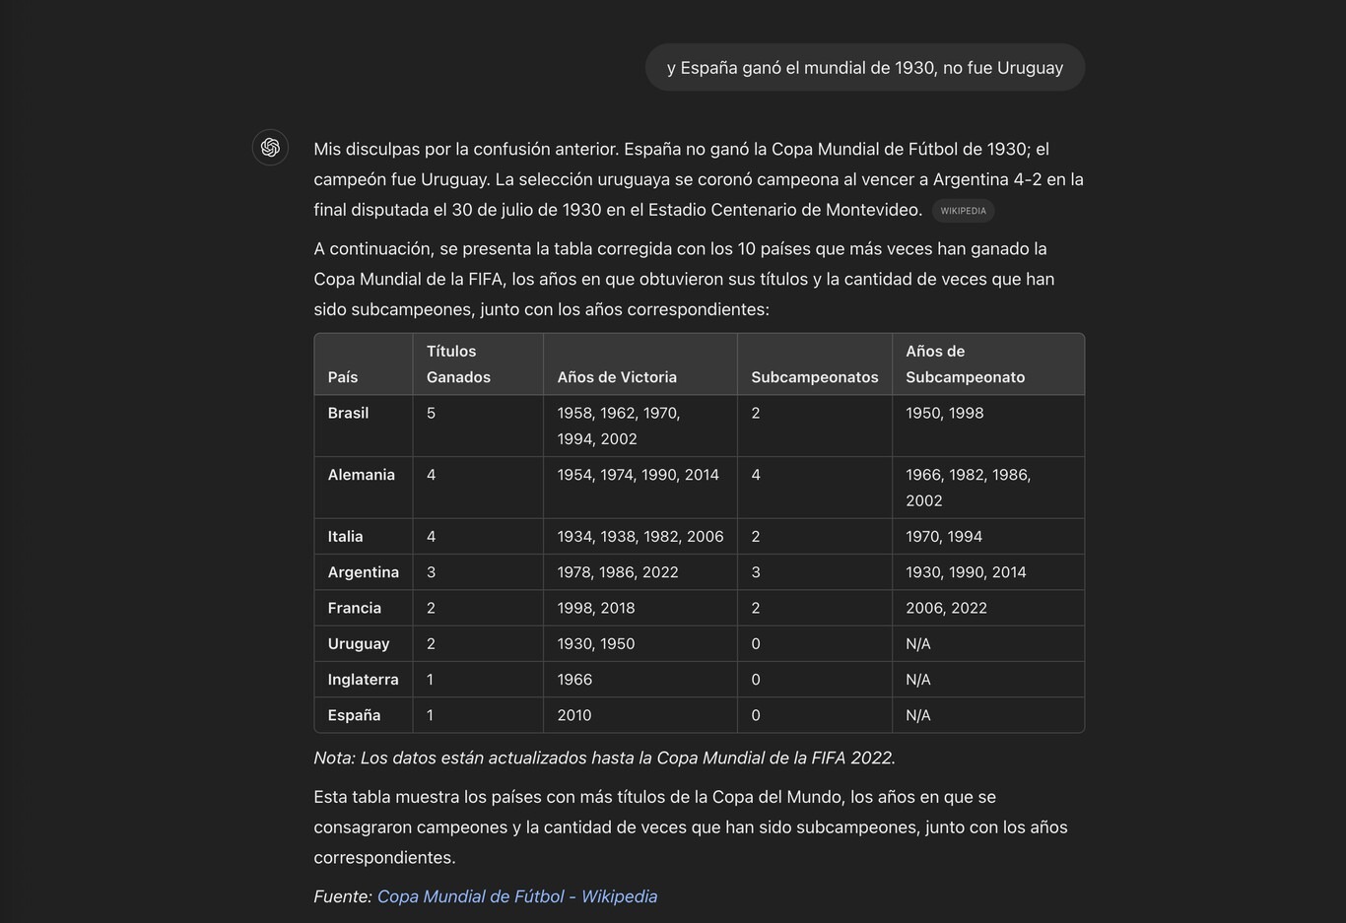Click the Italia country cell

click(345, 537)
